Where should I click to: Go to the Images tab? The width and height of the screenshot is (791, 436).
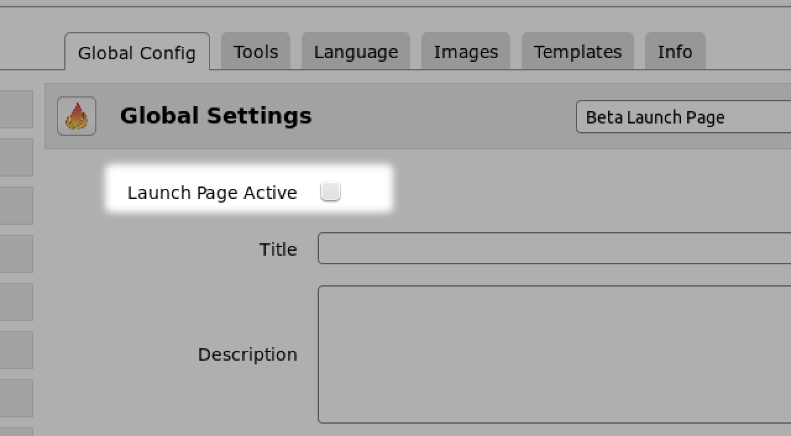(x=466, y=52)
